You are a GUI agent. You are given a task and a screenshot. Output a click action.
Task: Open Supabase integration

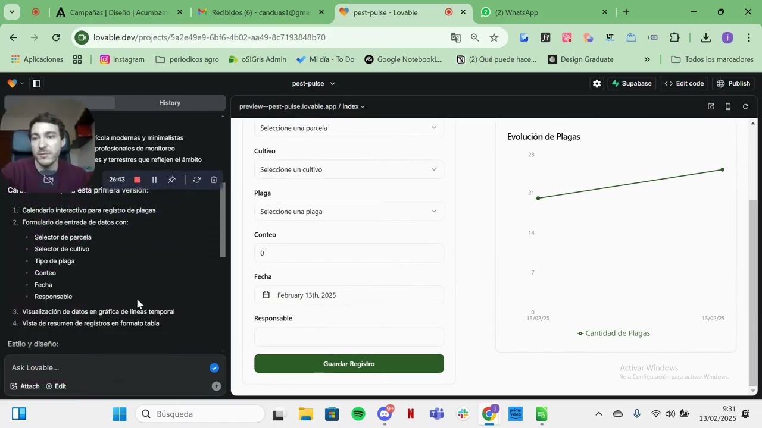tap(632, 84)
